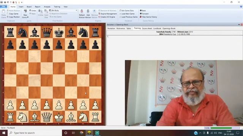Switch to the Notation pane tab

point(111,29)
